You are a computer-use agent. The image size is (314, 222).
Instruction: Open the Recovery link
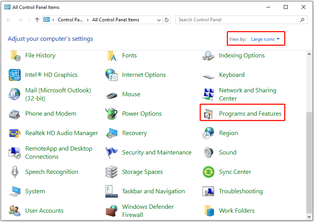pyautogui.click(x=135, y=133)
